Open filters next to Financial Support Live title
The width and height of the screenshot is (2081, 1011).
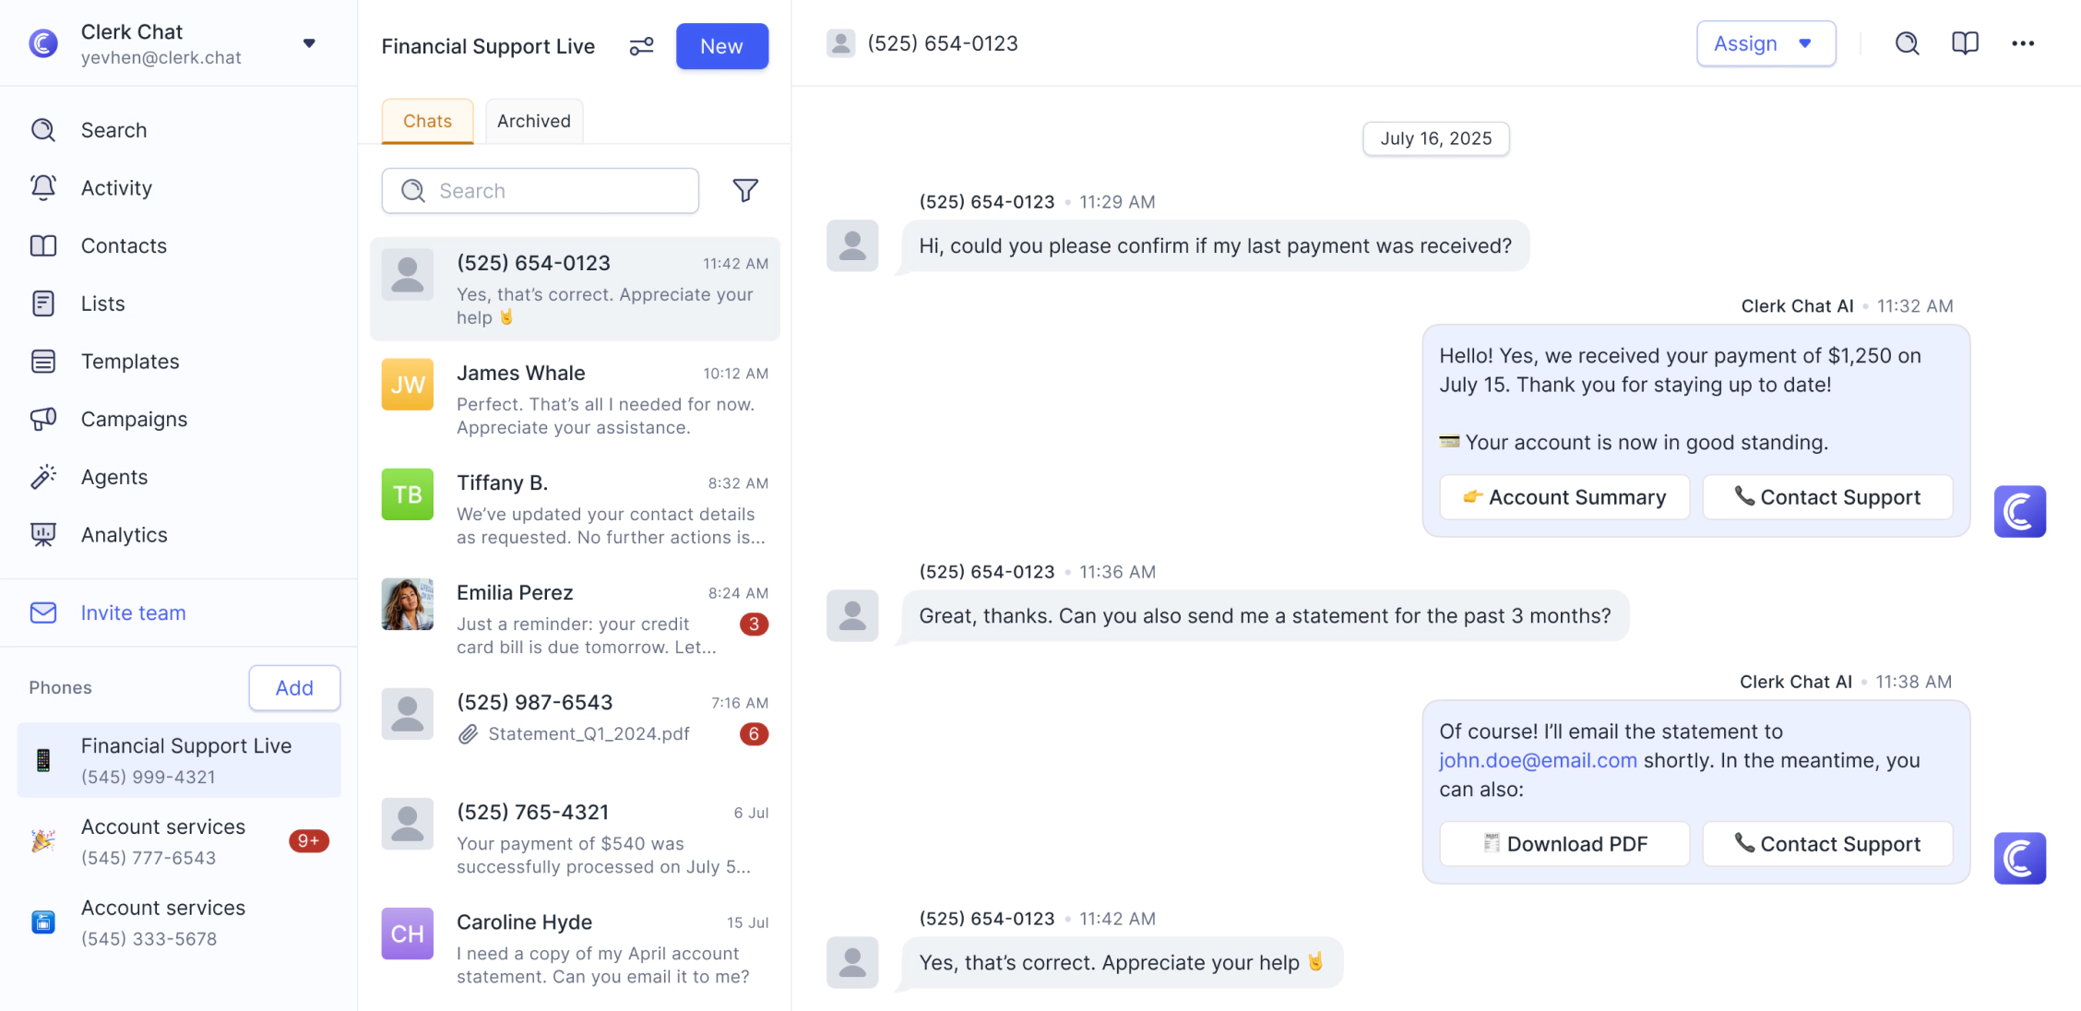click(641, 45)
